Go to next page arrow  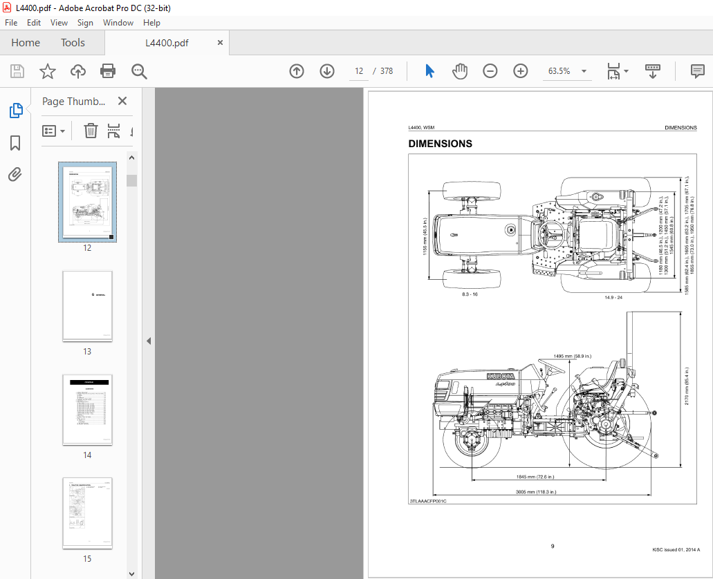[327, 71]
